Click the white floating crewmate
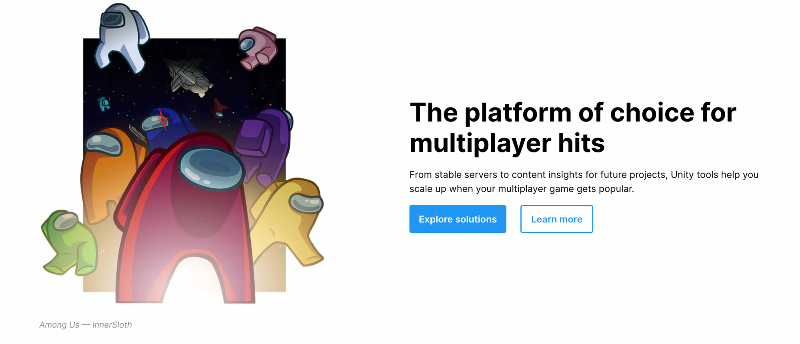Screen dimensions: 800x344 point(121,39)
